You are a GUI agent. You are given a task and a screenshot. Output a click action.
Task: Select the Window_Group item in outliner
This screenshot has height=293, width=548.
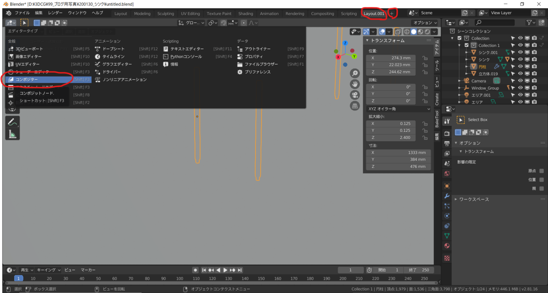485,88
